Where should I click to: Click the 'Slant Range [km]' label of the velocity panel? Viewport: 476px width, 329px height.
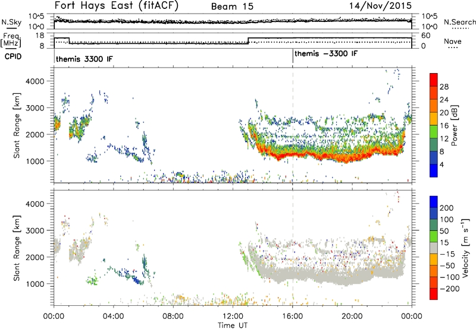tap(17, 248)
